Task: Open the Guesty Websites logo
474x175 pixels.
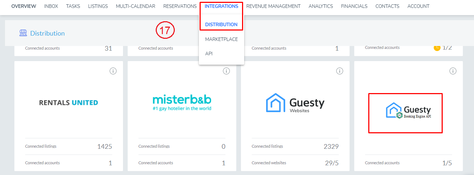Action: click(295, 103)
